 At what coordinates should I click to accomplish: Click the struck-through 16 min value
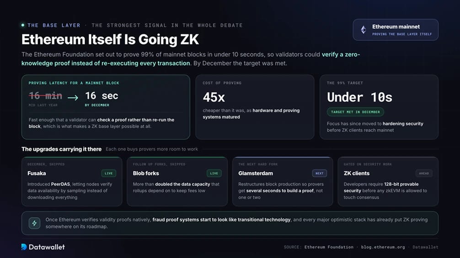[45, 95]
